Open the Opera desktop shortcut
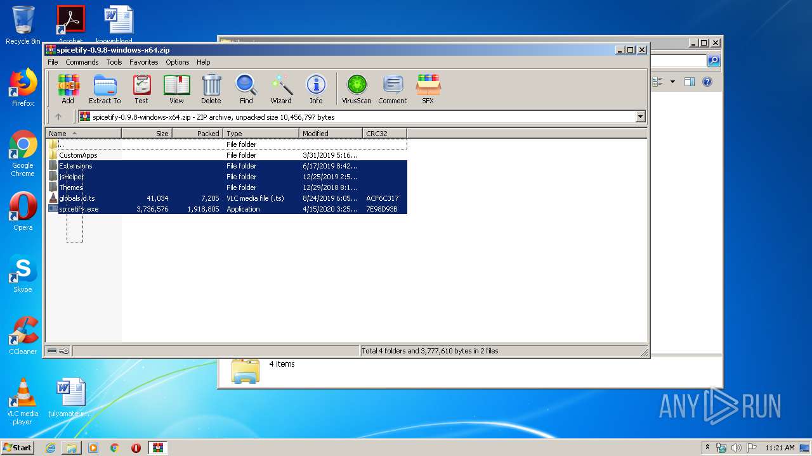The image size is (812, 456). (23, 212)
